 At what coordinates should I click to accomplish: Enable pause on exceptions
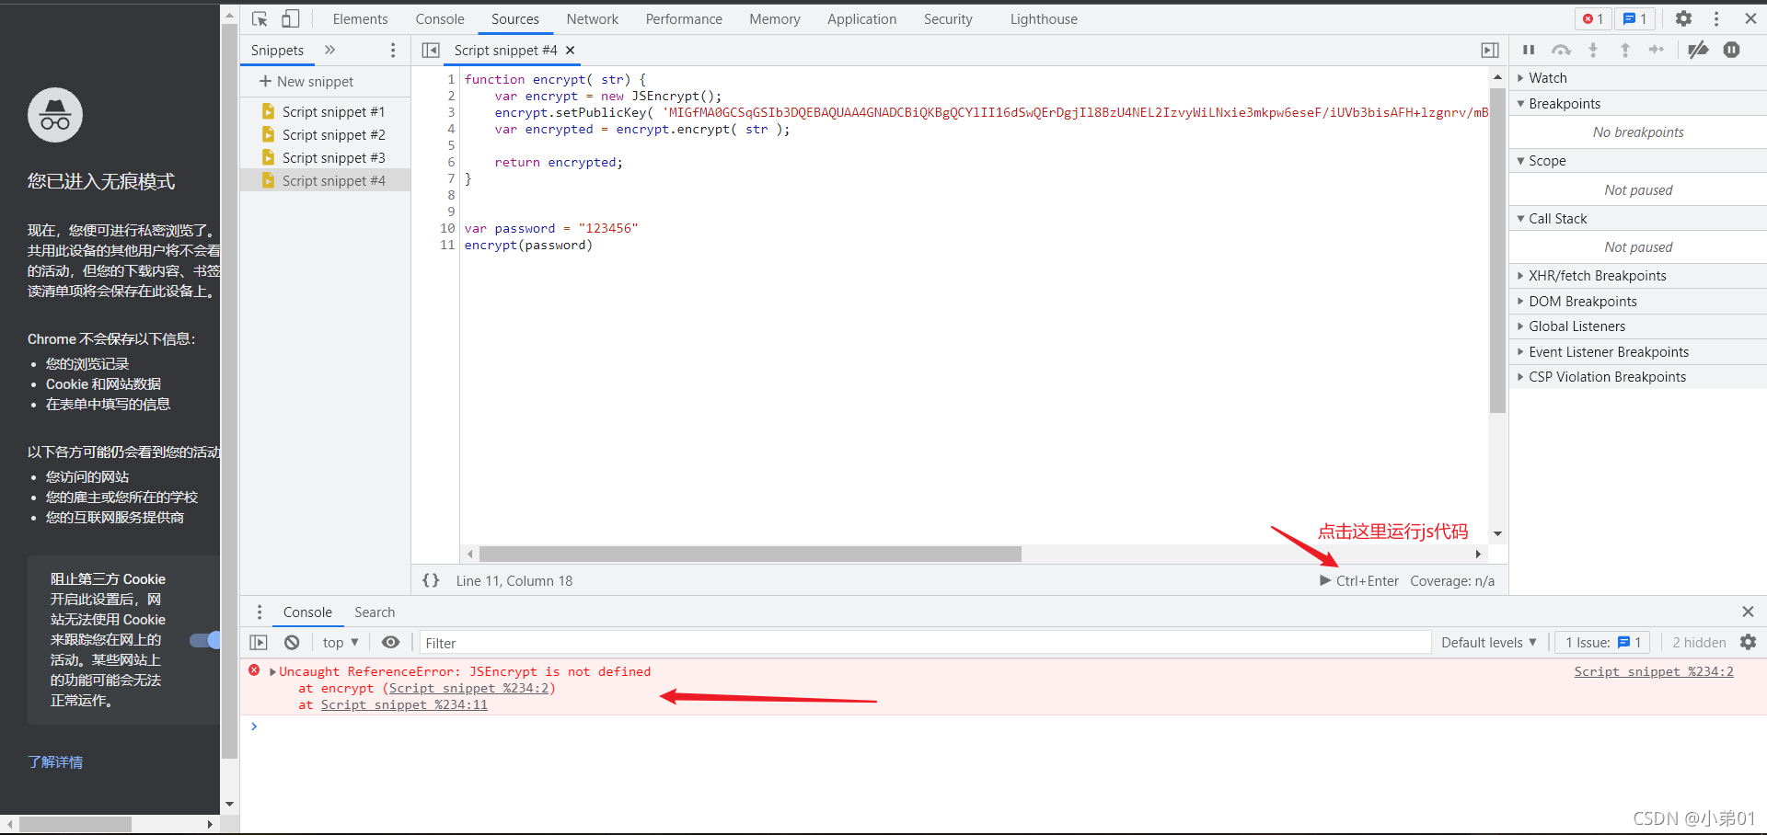1731,51
